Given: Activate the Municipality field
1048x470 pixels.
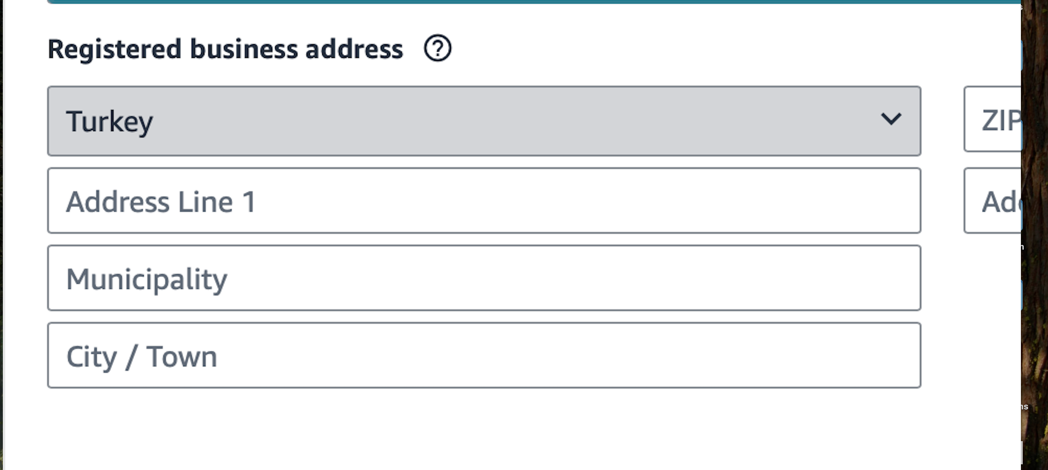Looking at the screenshot, I should coord(484,278).
